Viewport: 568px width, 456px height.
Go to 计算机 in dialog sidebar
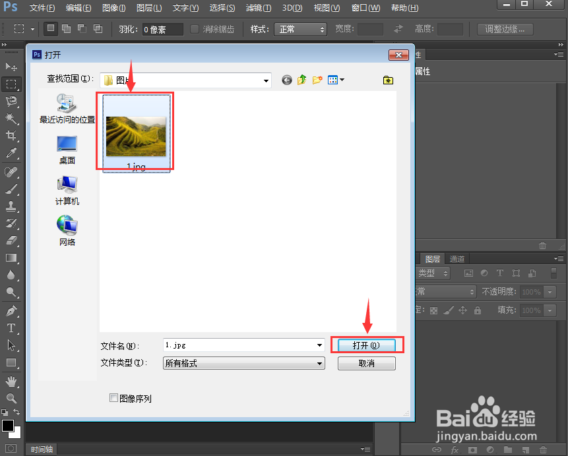click(67, 190)
